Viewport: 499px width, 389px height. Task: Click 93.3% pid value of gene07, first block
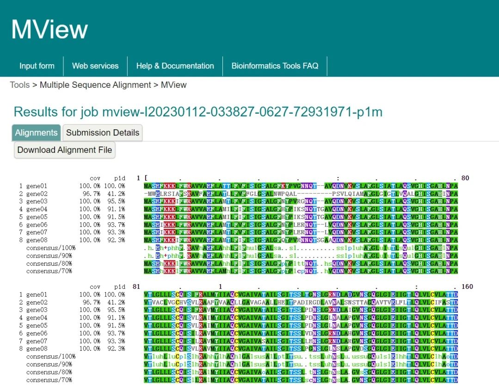[x=116, y=232]
